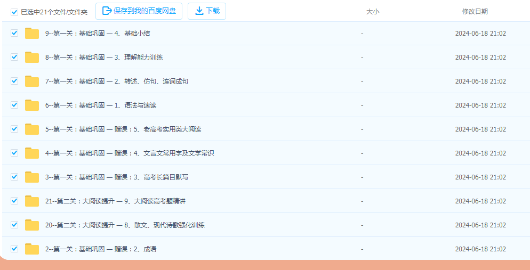Click 保存到我的百度网盘 button
The width and height of the screenshot is (530, 270).
(139, 11)
